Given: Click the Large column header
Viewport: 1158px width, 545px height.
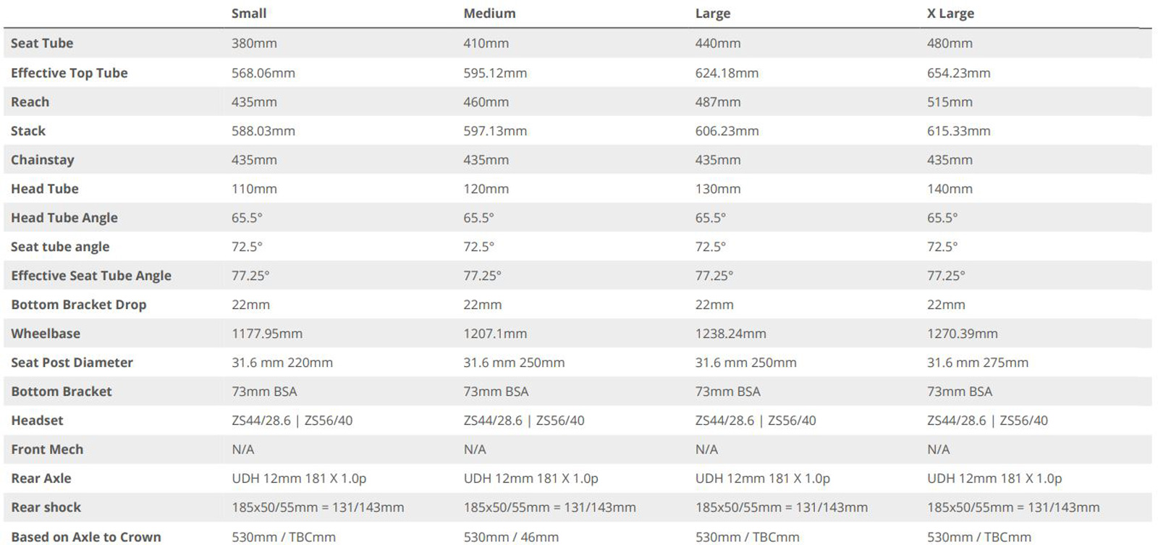Looking at the screenshot, I should [713, 14].
